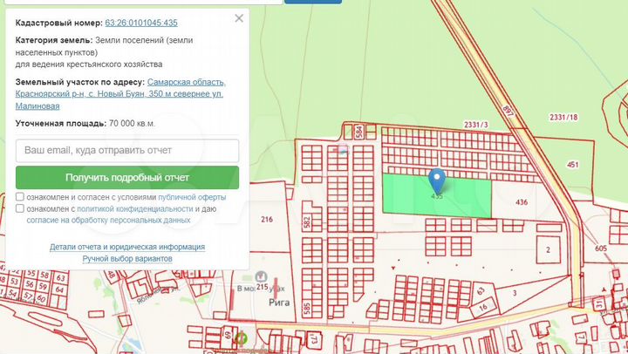Screen dimensions: 628x354
Task: Select parcel 436 on the map
Action: (x=522, y=201)
